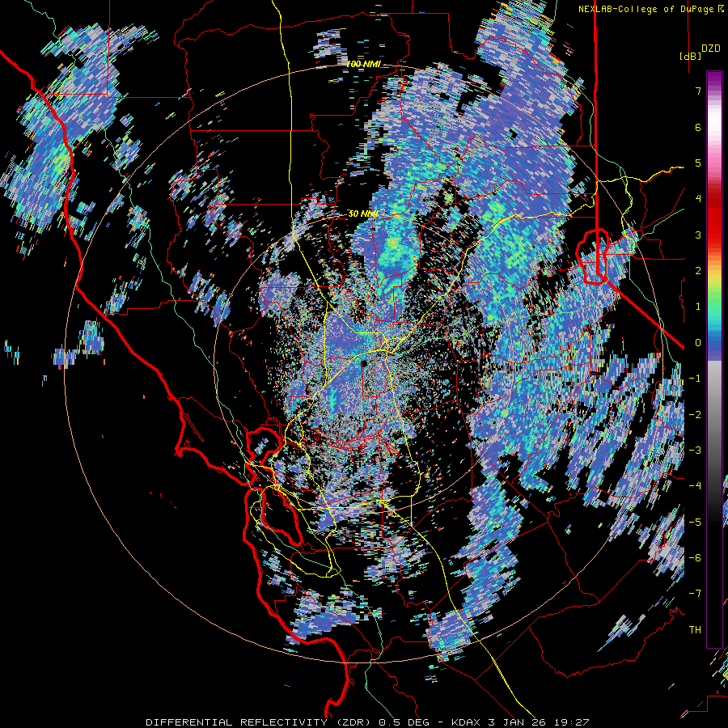Click the 4 value on the color scale
Image resolution: width=728 pixels, height=728 pixels.
coord(698,199)
